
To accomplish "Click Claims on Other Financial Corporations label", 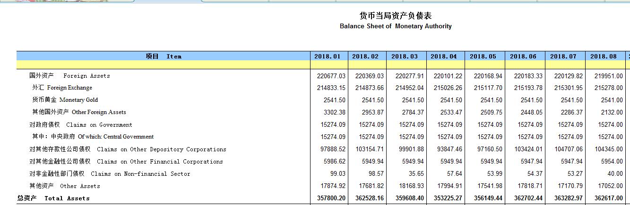I will point(126,162).
